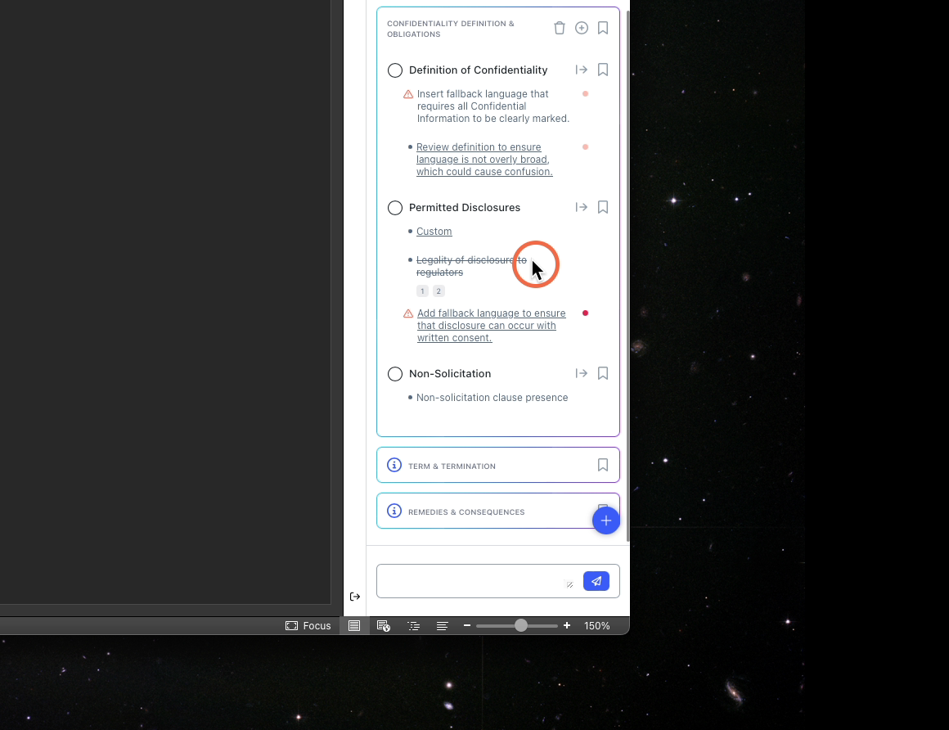Screen dimensions: 949x730
Task: Enable Focus mode
Action: [x=308, y=626]
